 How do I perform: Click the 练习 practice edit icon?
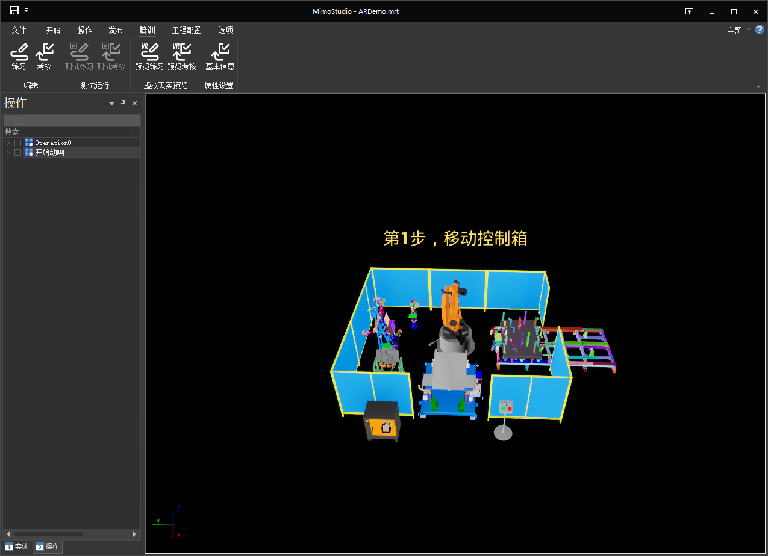(19, 57)
